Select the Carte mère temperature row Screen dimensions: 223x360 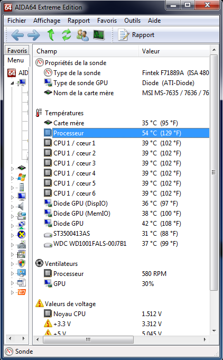pyautogui.click(x=126, y=123)
